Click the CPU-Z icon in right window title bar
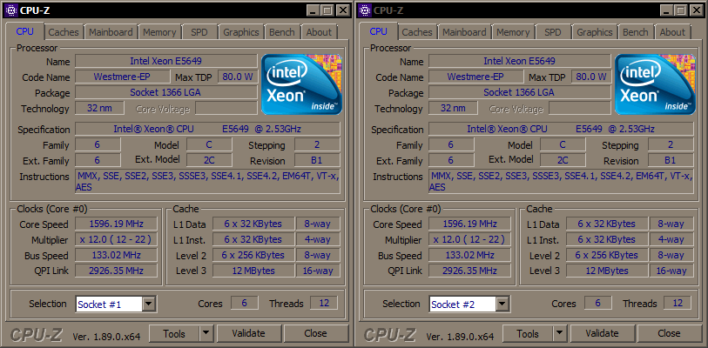Viewport: 708px width, 348px height. tap(363, 10)
